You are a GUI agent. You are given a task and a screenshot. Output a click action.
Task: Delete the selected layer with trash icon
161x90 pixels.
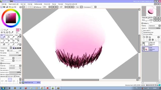[153, 40]
